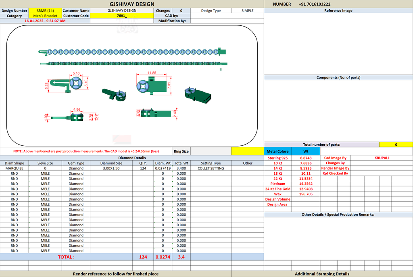Select the Setting Type column header
The width and height of the screenshot is (413, 277).
(x=211, y=163)
